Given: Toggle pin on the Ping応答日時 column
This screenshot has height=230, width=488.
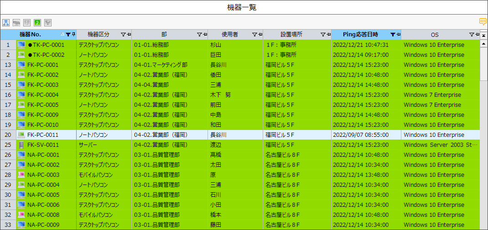Looking at the screenshot, I should coord(399,35).
